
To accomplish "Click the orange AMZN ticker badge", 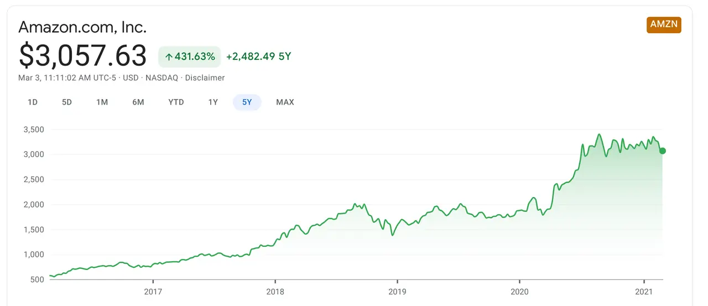I will 664,25.
